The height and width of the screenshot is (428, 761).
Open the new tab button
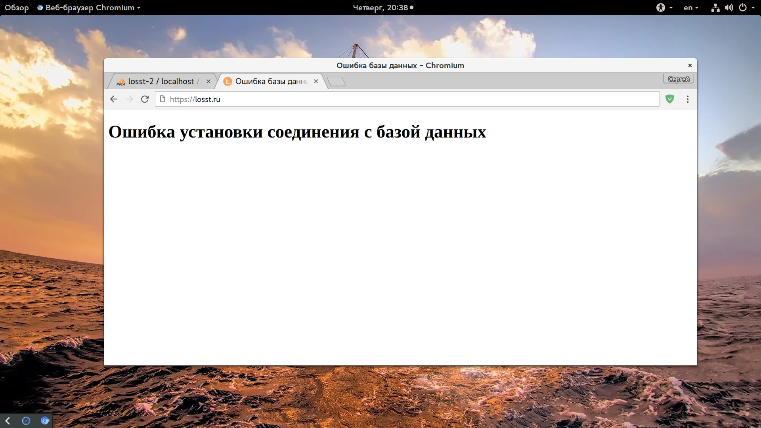pyautogui.click(x=337, y=82)
